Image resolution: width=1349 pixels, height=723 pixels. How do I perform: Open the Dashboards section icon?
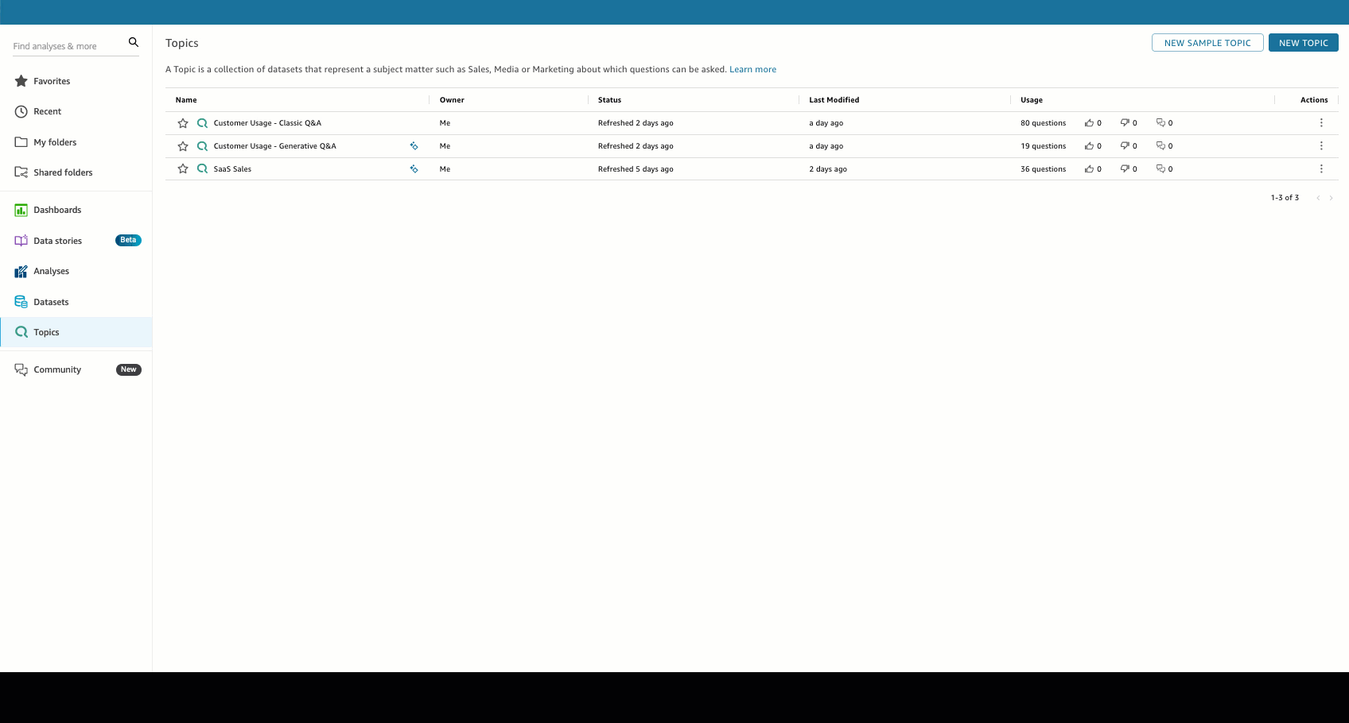tap(20, 210)
